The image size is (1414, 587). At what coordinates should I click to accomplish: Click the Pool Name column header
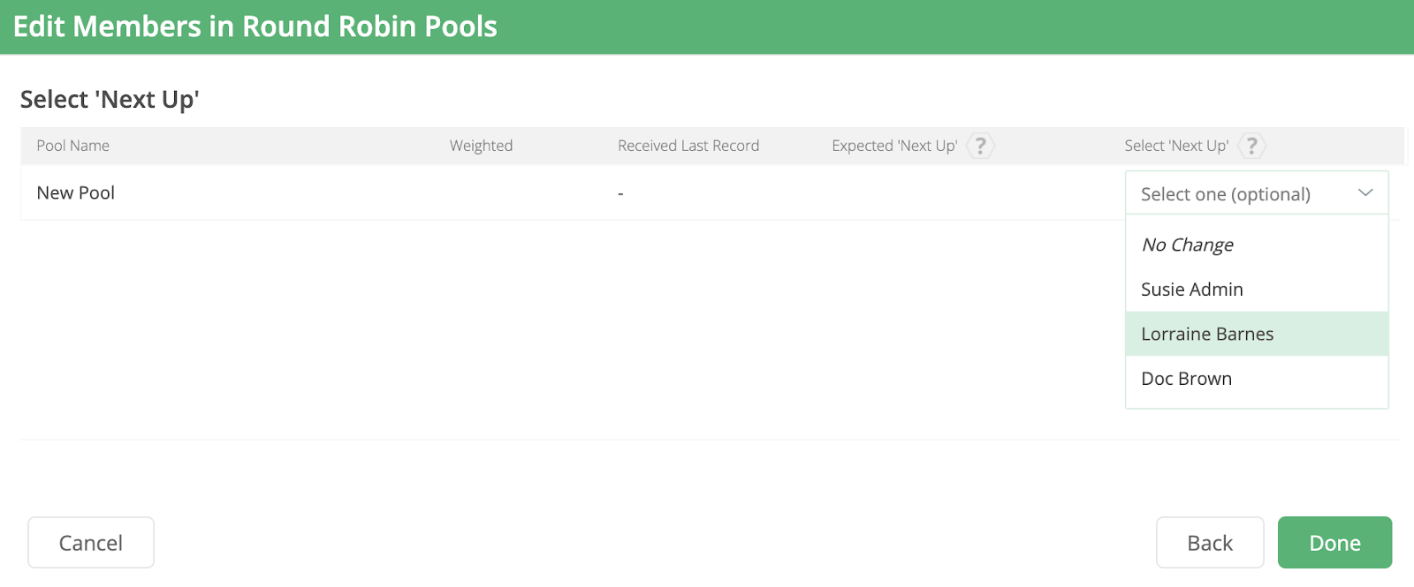[x=72, y=146]
